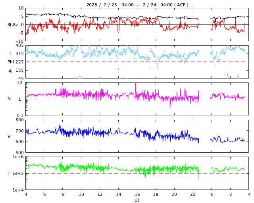Click the N density axis label

click(10, 99)
